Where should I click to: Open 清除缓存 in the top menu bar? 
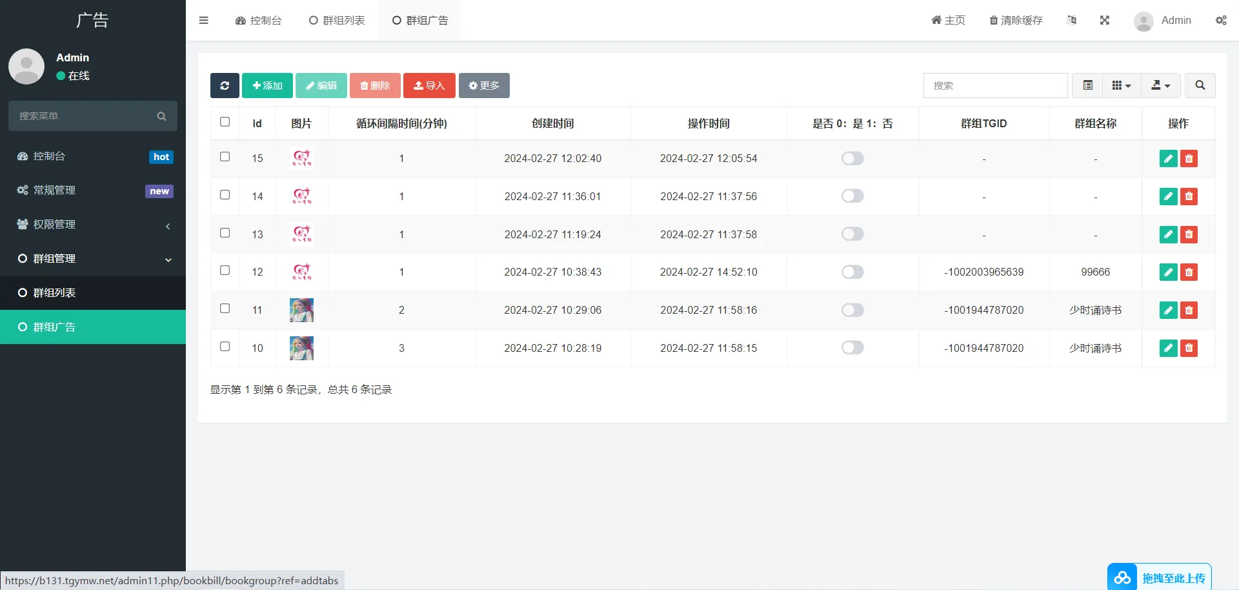(1015, 20)
